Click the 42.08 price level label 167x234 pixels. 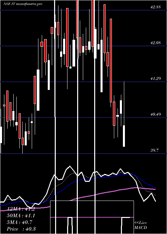click(x=155, y=43)
